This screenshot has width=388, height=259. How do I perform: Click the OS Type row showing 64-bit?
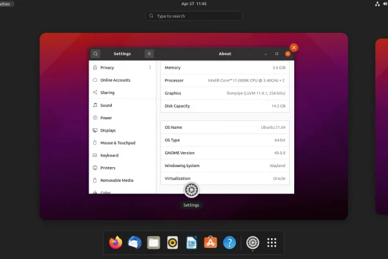coord(225,140)
